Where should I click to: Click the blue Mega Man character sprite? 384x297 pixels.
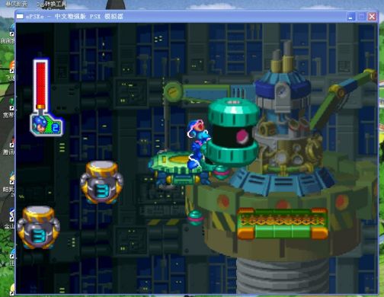point(198,144)
